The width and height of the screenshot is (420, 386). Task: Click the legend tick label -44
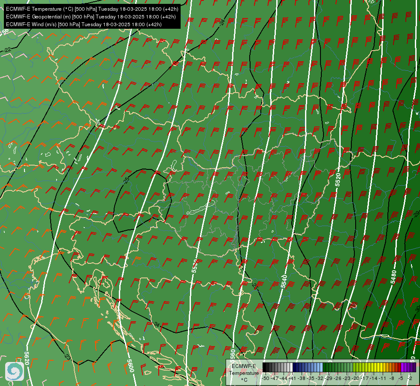284,379
